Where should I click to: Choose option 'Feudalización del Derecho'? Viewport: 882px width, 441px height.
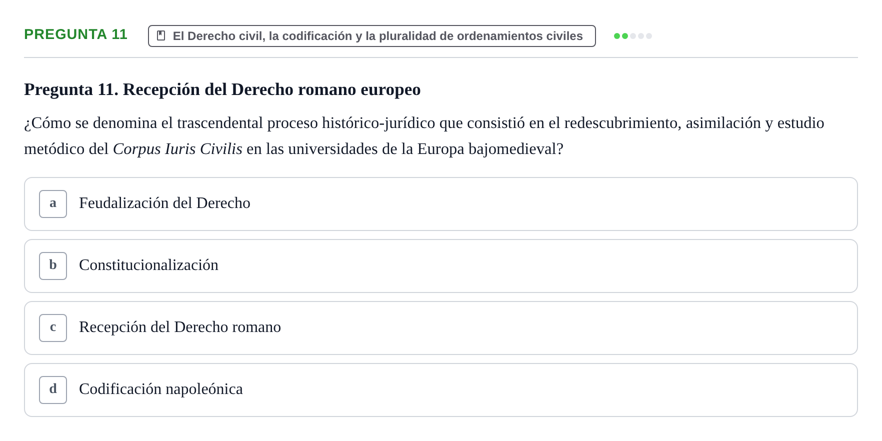click(x=441, y=204)
